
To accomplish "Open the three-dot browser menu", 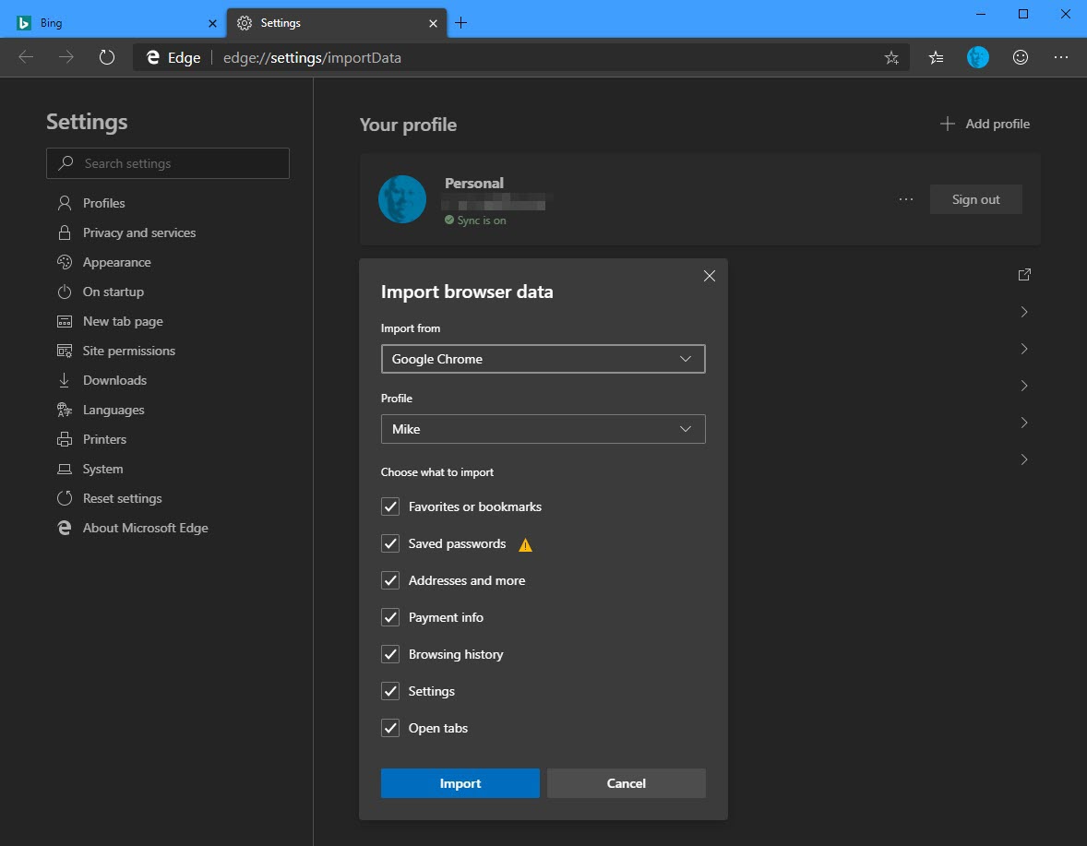I will click(1061, 57).
